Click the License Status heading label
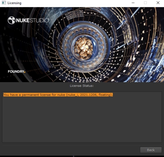 coord(82,86)
